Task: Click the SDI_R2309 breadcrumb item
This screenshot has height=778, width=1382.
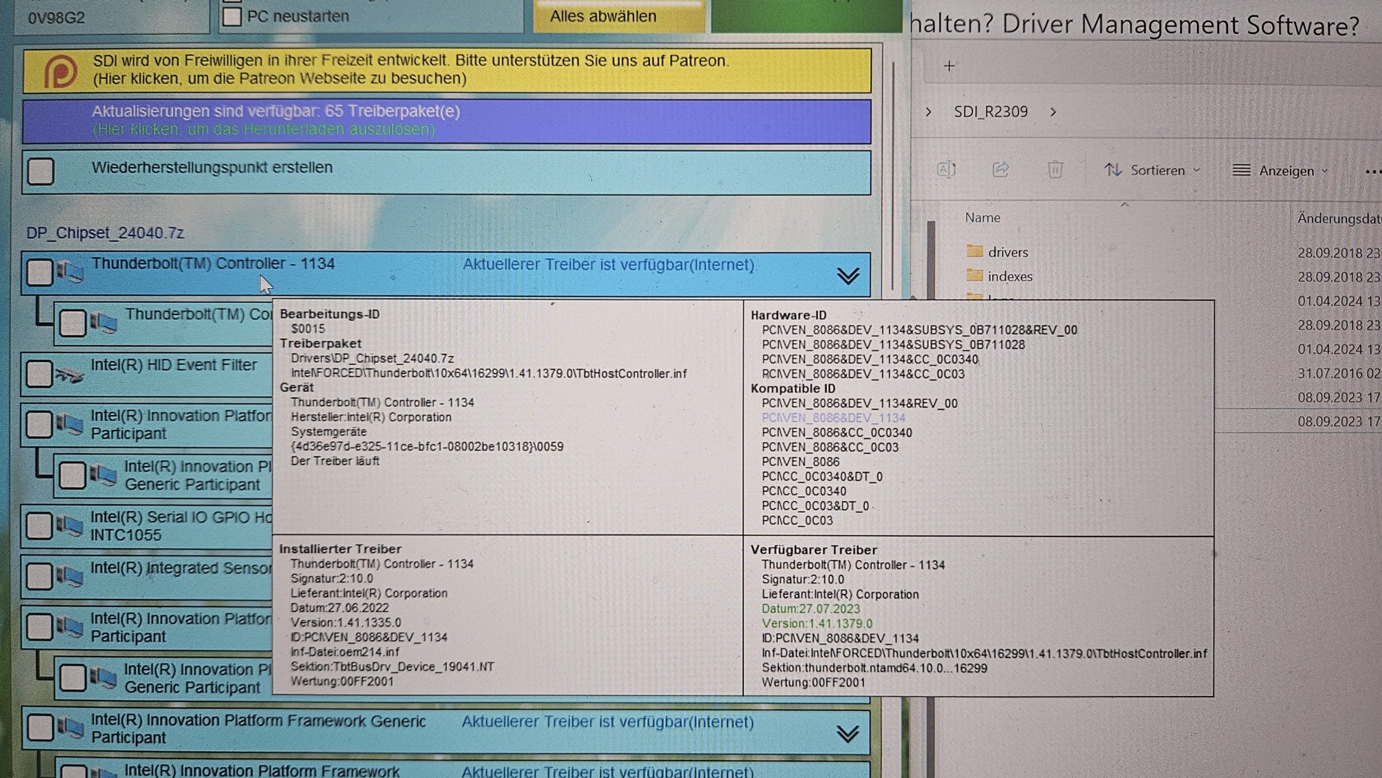Action: [x=990, y=112]
